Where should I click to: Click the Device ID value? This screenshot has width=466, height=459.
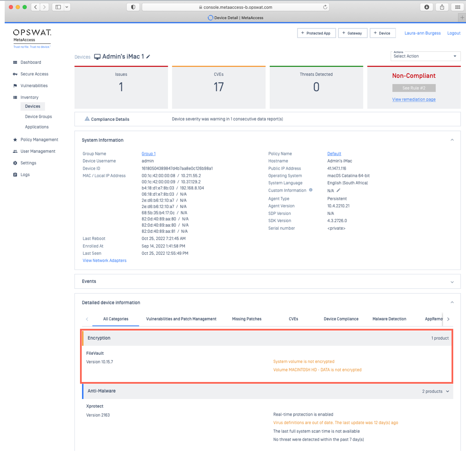177,168
